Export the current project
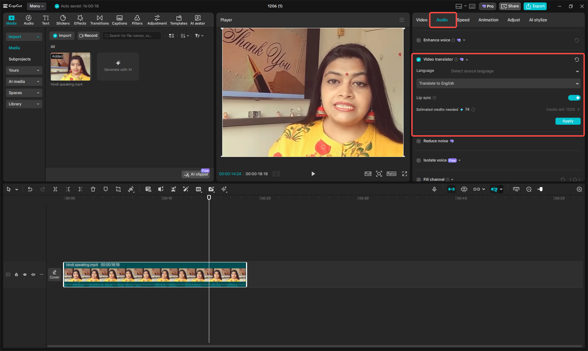Viewport: 588px width, 351px height. [x=535, y=6]
